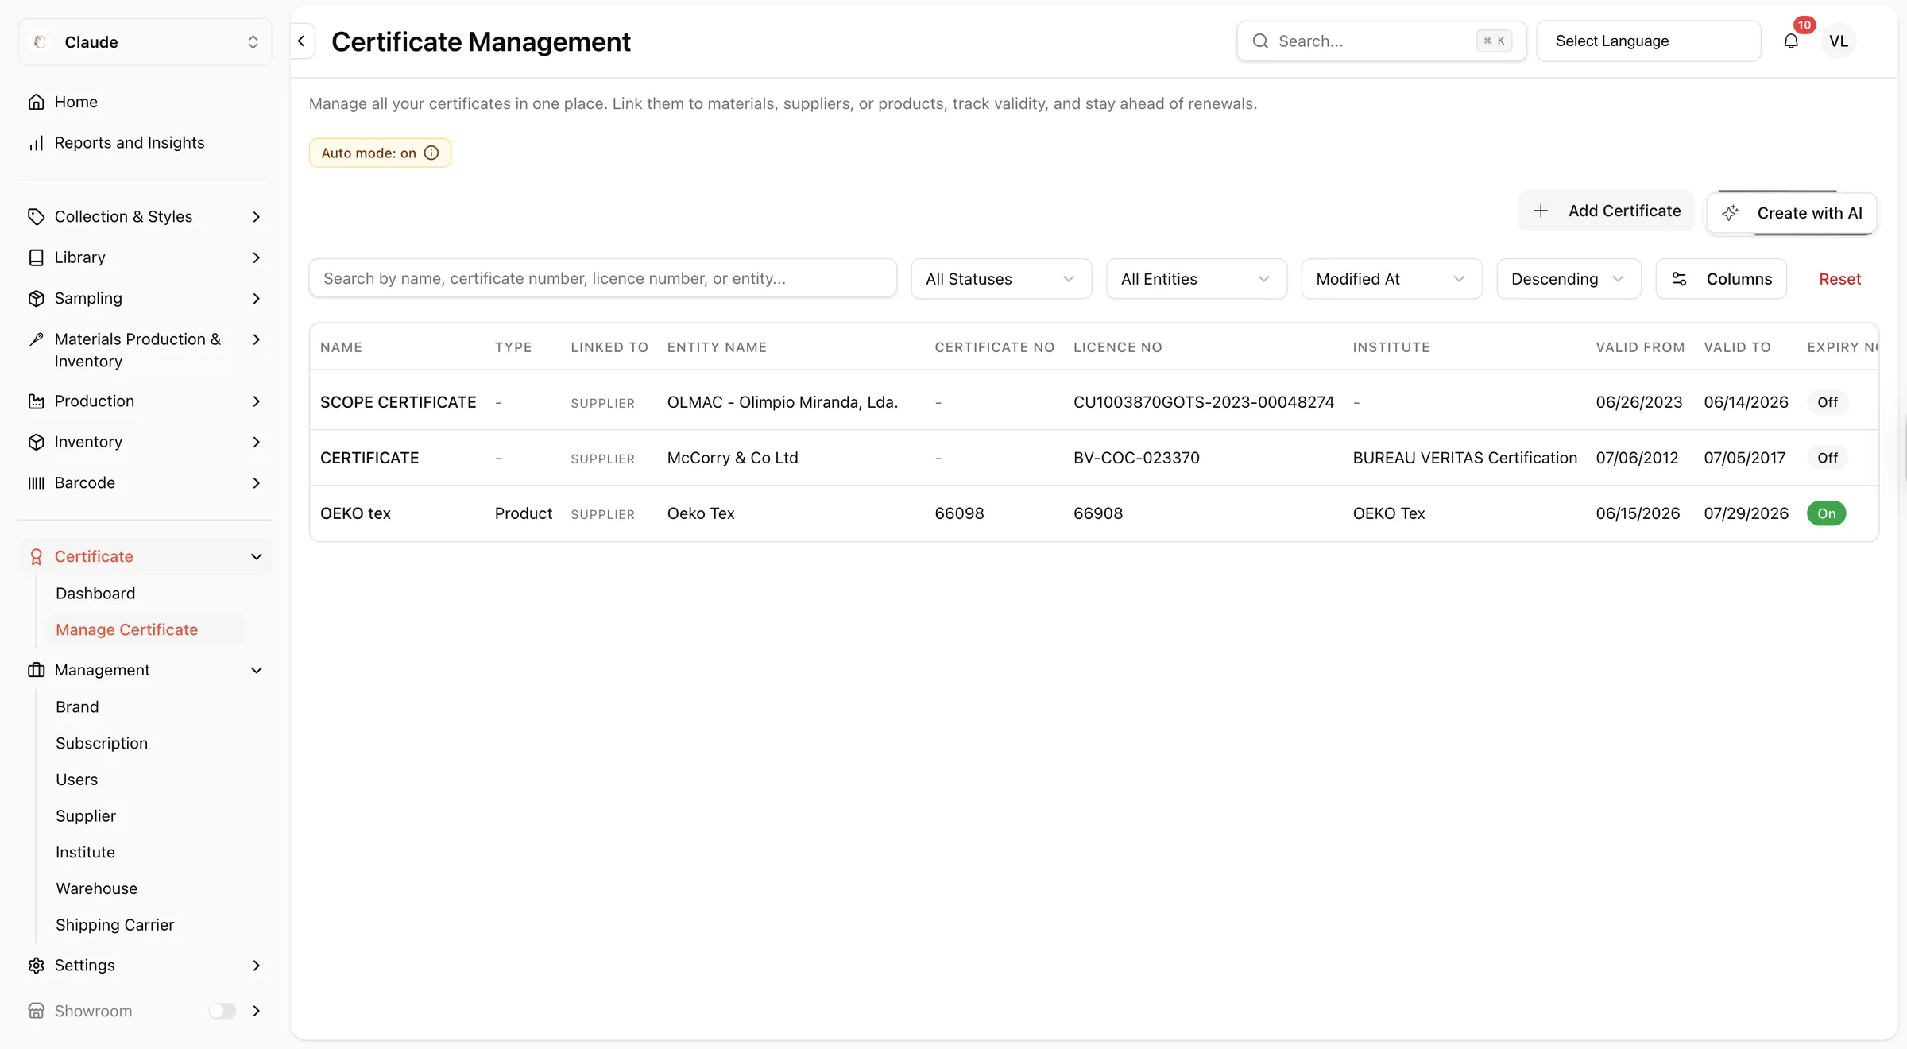Open the Select Language dropdown
1907x1049 pixels.
tap(1648, 41)
